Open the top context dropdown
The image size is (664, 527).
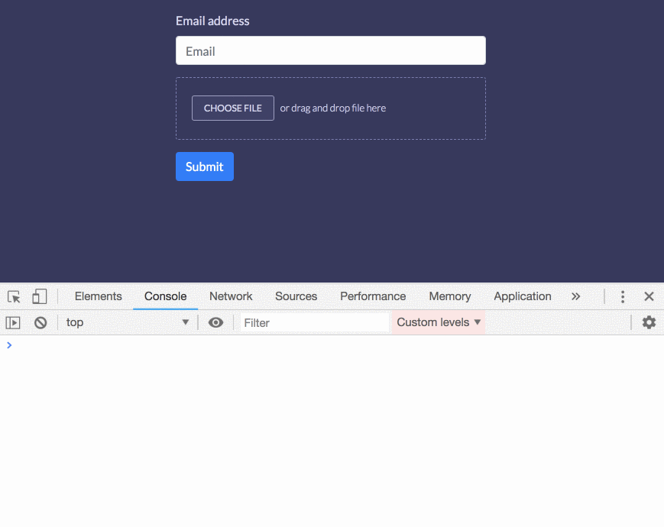click(x=127, y=322)
